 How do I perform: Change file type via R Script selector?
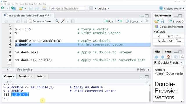point(143,70)
